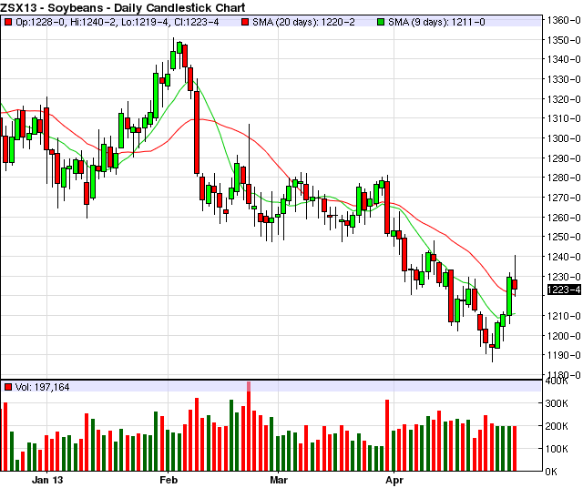Viewport: 583px width, 488px height.
Task: Click the 200K volume axis label
Action: tap(557, 426)
